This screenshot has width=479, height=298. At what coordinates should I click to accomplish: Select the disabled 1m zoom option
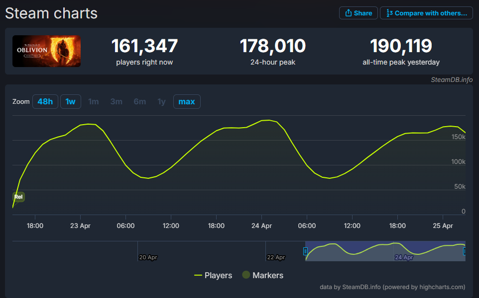coord(94,101)
